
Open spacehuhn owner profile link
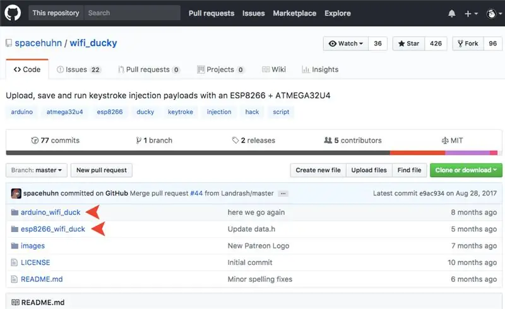tap(38, 43)
